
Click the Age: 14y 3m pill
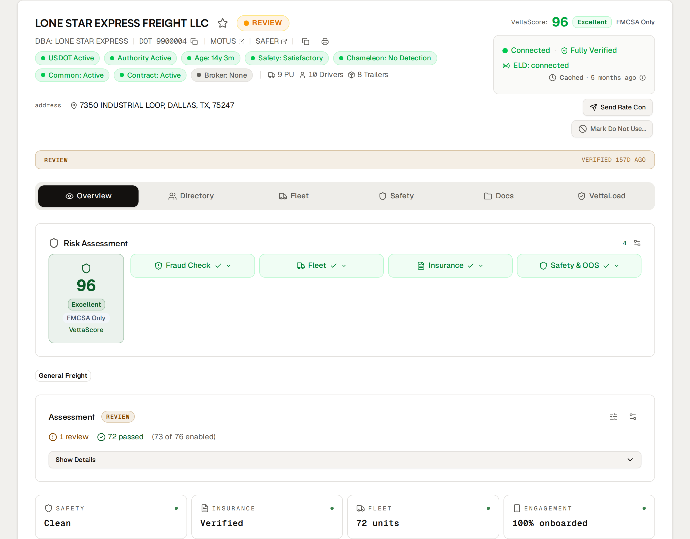pos(211,58)
